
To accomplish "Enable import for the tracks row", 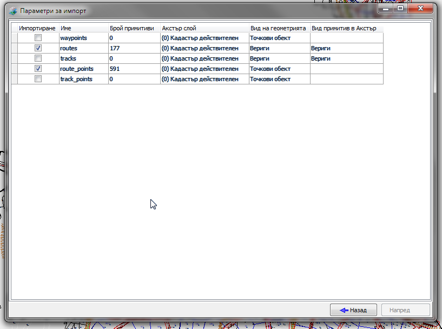I will (x=38, y=58).
